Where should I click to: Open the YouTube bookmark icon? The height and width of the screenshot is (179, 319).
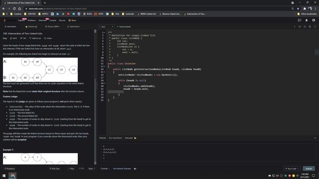click(x=68, y=14)
